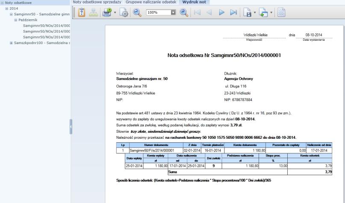Click the amount in words trzy złote
Viewport: 345px width, 203px height.
click(166, 131)
